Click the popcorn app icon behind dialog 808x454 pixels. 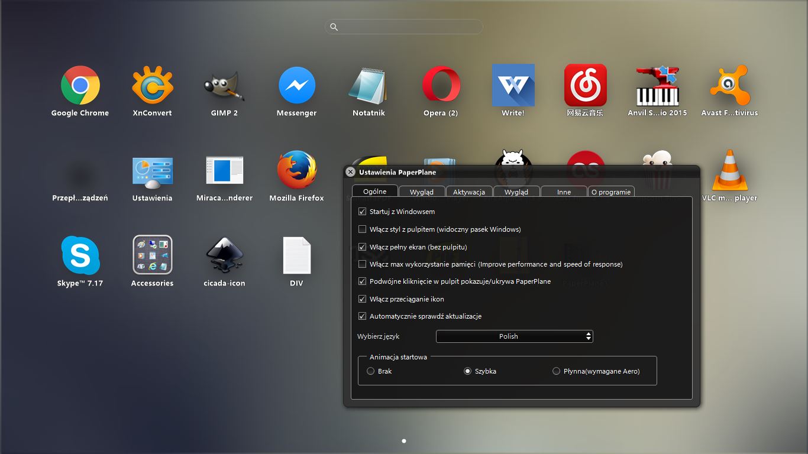click(x=658, y=158)
